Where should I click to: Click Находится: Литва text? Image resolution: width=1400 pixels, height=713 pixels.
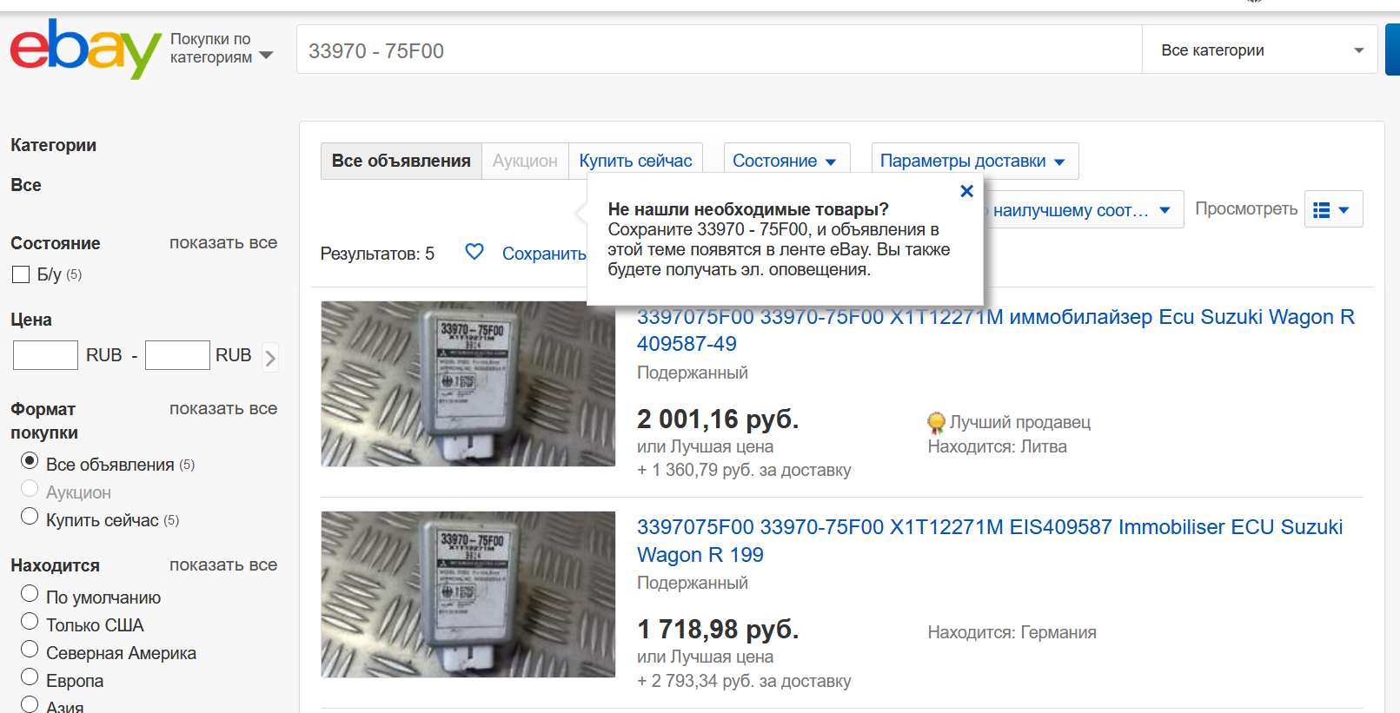pos(997,446)
